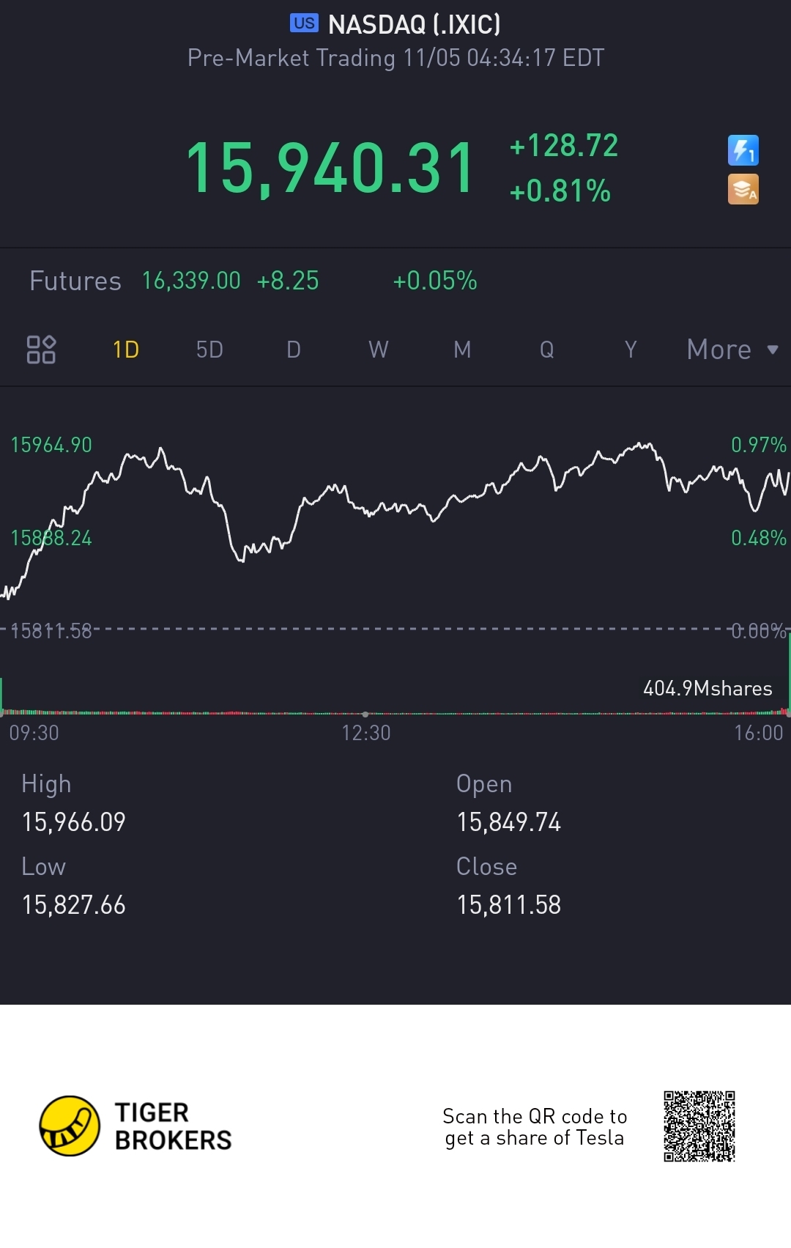
Task: Show the yearly Y chart
Action: 631,350
